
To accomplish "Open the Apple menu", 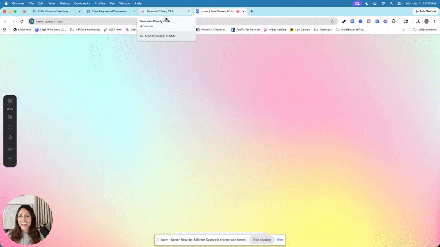I will pos(6,3).
